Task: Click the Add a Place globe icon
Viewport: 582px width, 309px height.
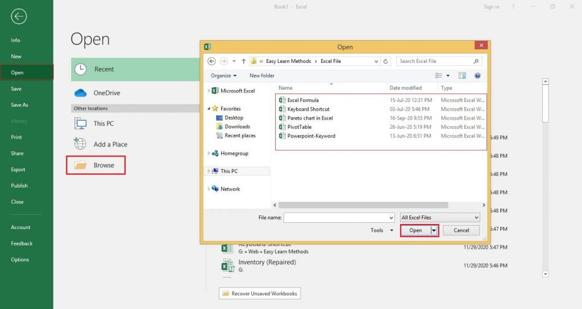Action: click(80, 143)
